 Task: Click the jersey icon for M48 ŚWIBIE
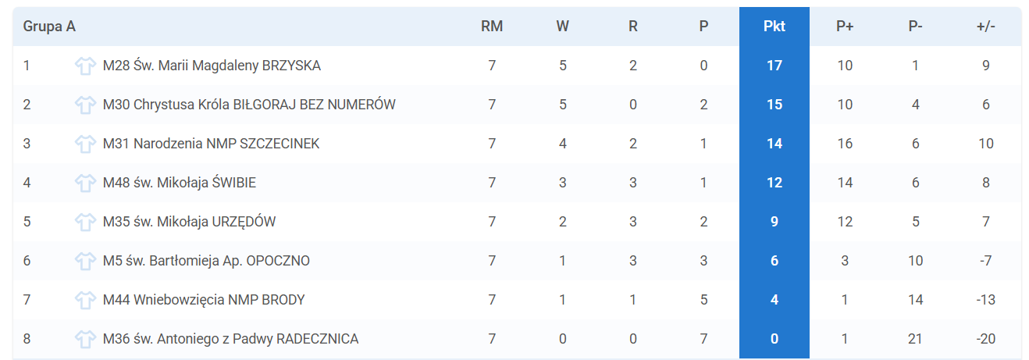coord(85,183)
